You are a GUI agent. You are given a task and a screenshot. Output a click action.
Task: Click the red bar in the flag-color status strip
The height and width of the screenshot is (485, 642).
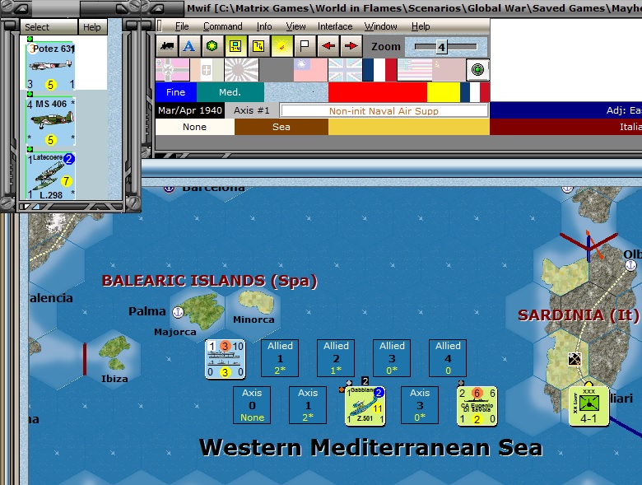pos(378,92)
